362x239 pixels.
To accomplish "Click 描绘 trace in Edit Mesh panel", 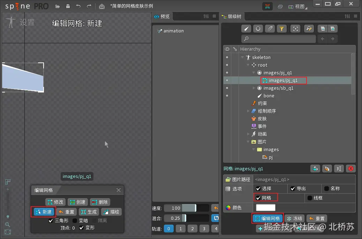I will [x=112, y=212].
